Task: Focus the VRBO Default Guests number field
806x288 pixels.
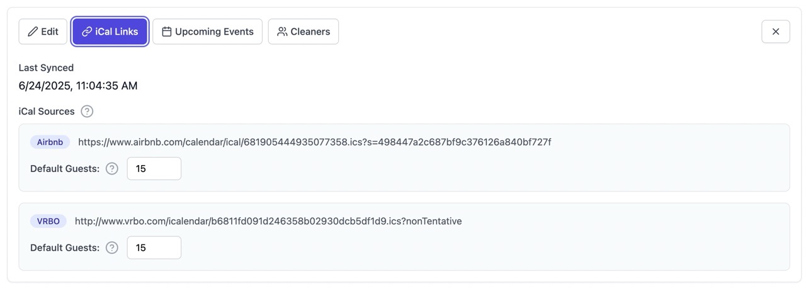Action: pos(154,248)
